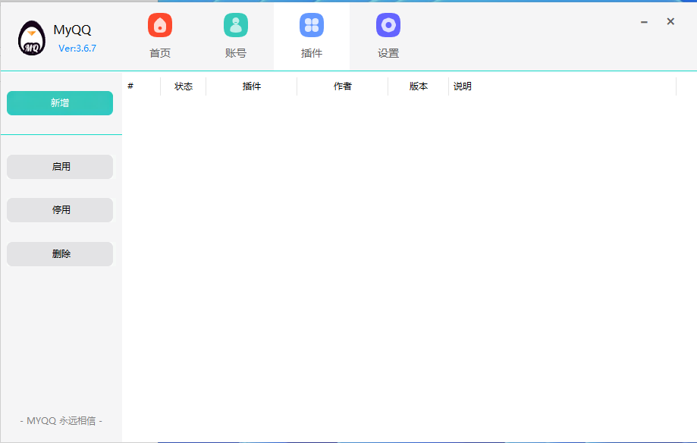The height and width of the screenshot is (443, 697).
Task: Click the Ver:3.6.7 version text
Action: pyautogui.click(x=77, y=49)
